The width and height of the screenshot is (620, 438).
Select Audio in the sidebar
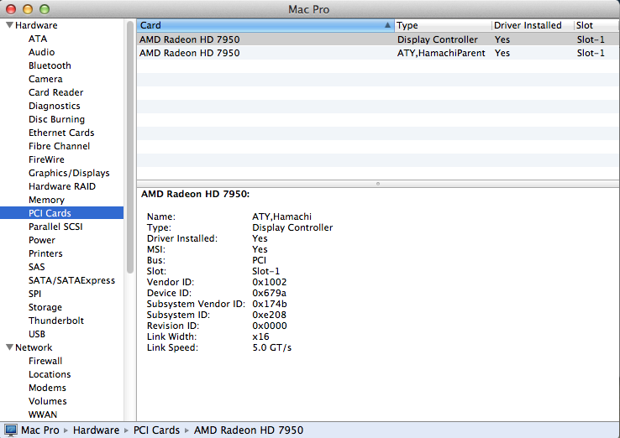click(x=41, y=52)
